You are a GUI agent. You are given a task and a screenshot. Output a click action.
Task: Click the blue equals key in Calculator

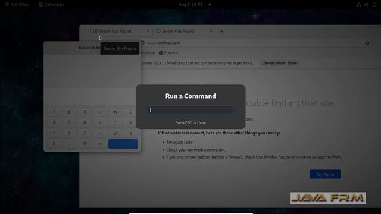[123, 144]
